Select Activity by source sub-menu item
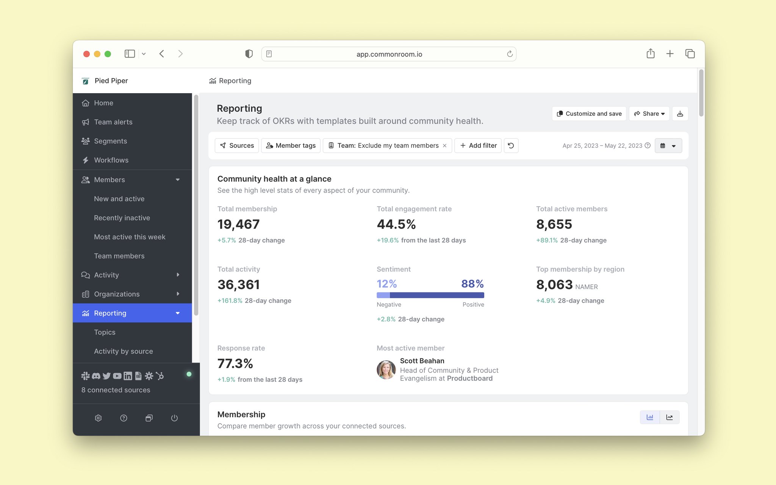Viewport: 776px width, 485px height. (123, 351)
